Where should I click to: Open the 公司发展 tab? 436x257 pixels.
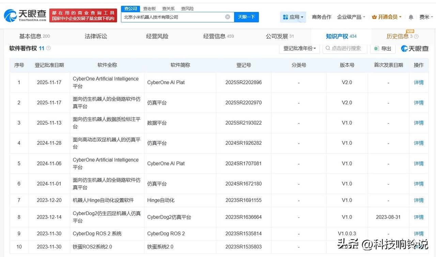[x=280, y=36]
